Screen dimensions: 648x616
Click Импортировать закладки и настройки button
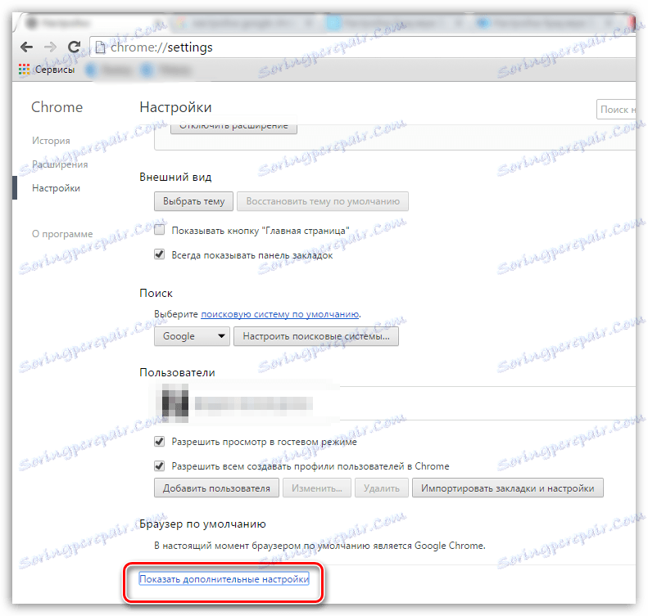(507, 488)
